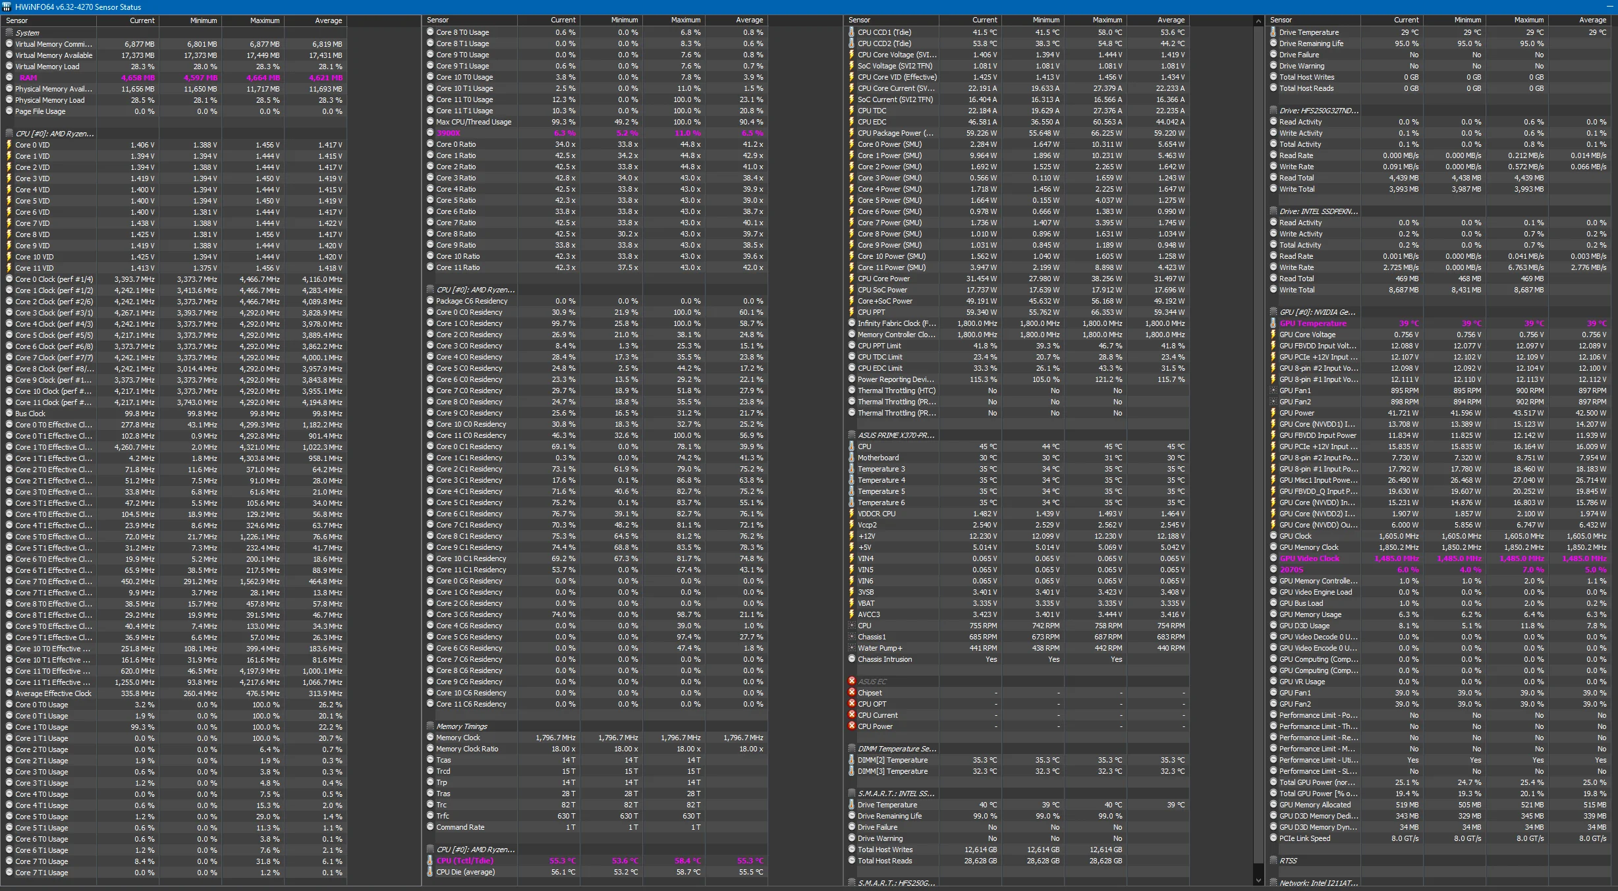
Task: Click the lightning icon beside VDDCR CPU
Action: pyautogui.click(x=852, y=514)
